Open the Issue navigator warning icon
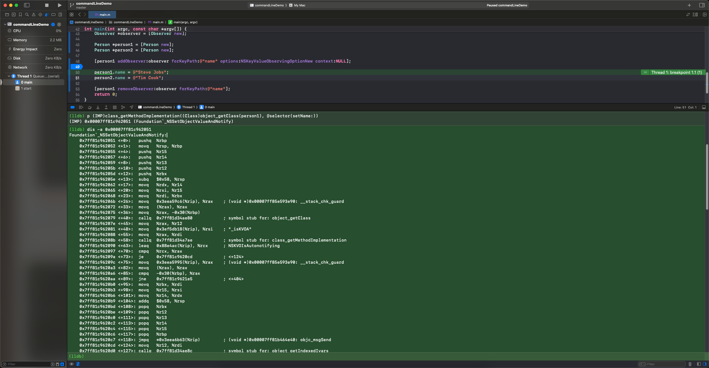 click(34, 15)
